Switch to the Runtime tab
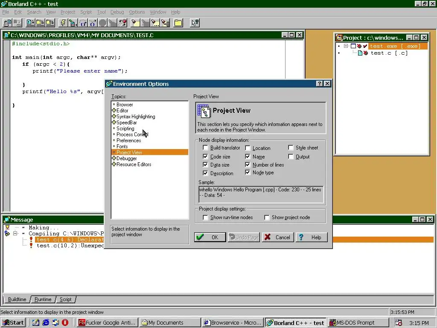 click(43, 299)
